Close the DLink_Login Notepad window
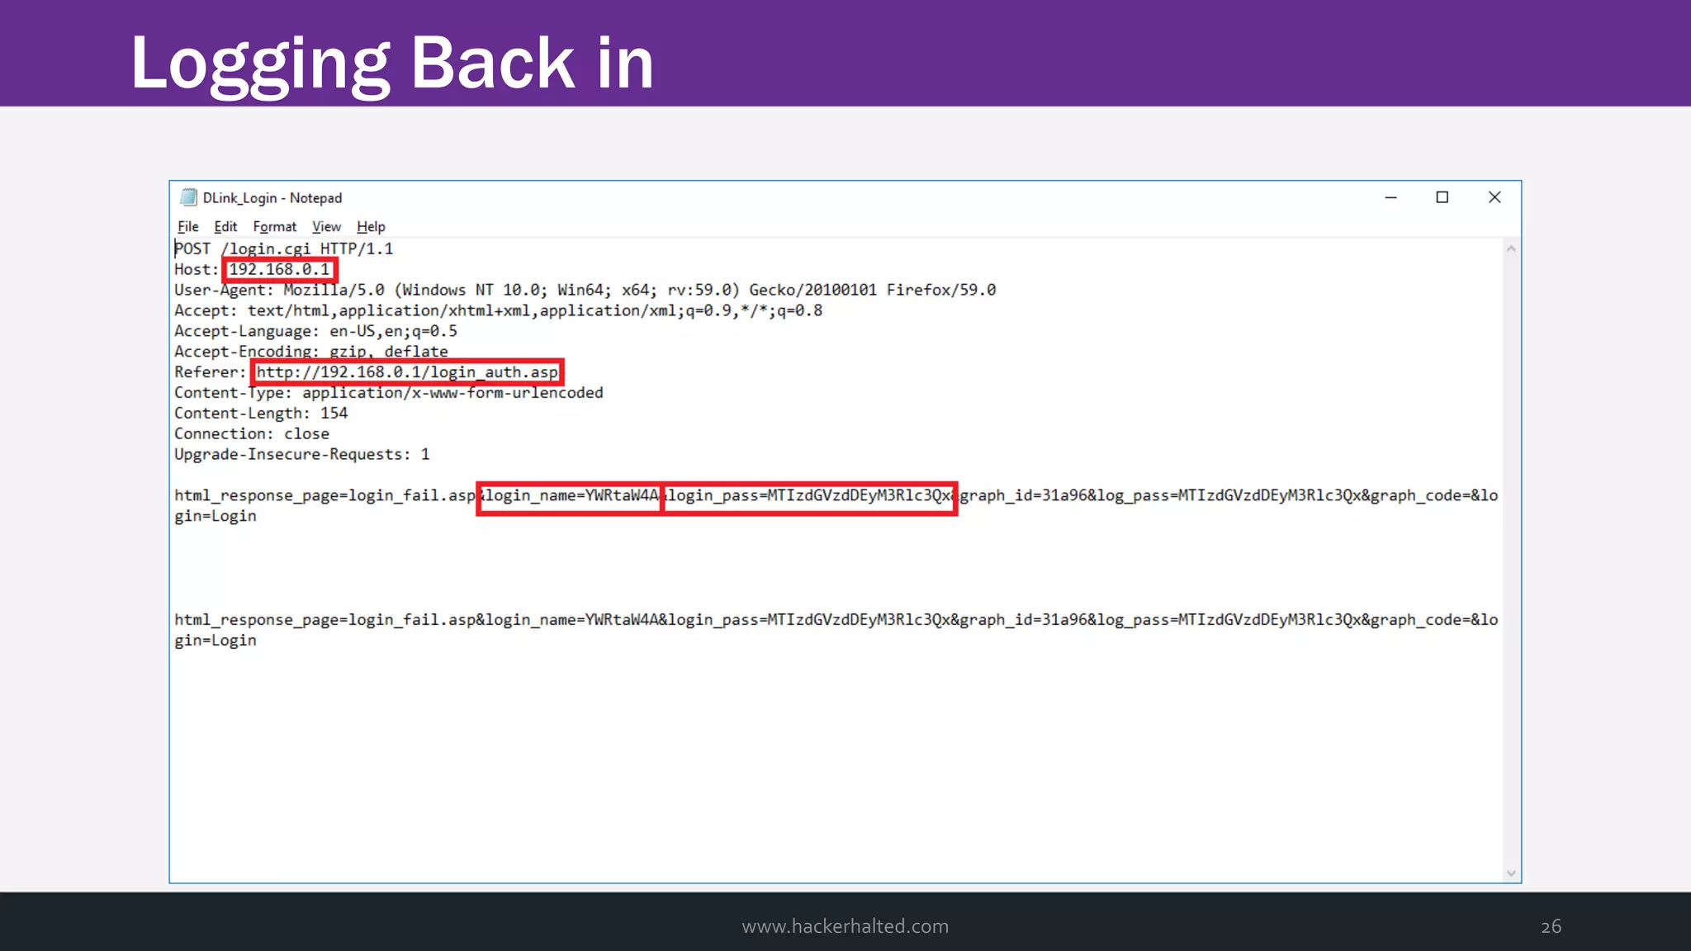 (x=1494, y=197)
